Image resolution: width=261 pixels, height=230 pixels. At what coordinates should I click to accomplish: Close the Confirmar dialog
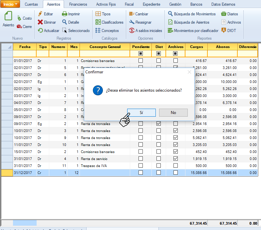[189, 72]
